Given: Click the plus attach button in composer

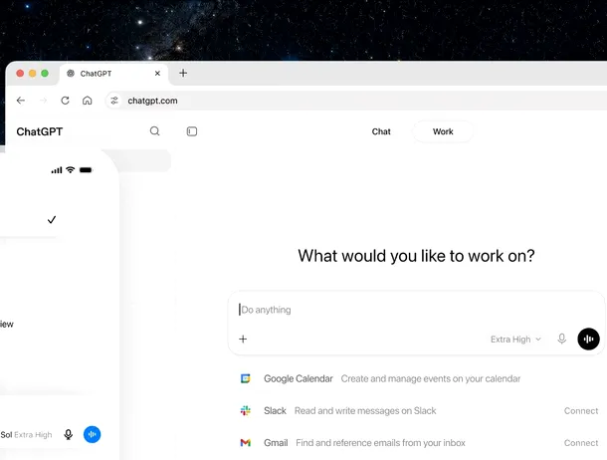Looking at the screenshot, I should point(243,340).
